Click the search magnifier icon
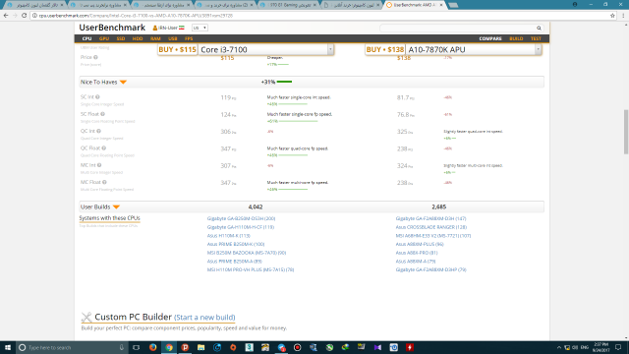Viewport: 629px width, 354px height. click(539, 29)
